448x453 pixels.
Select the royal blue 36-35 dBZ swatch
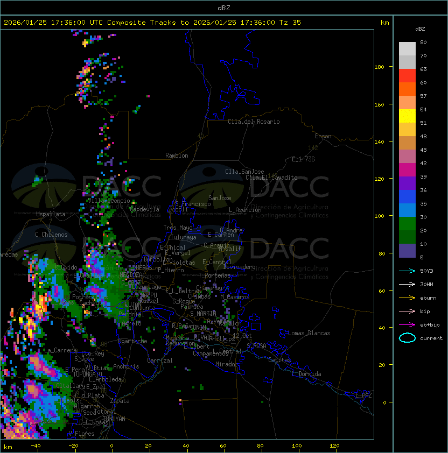click(407, 197)
